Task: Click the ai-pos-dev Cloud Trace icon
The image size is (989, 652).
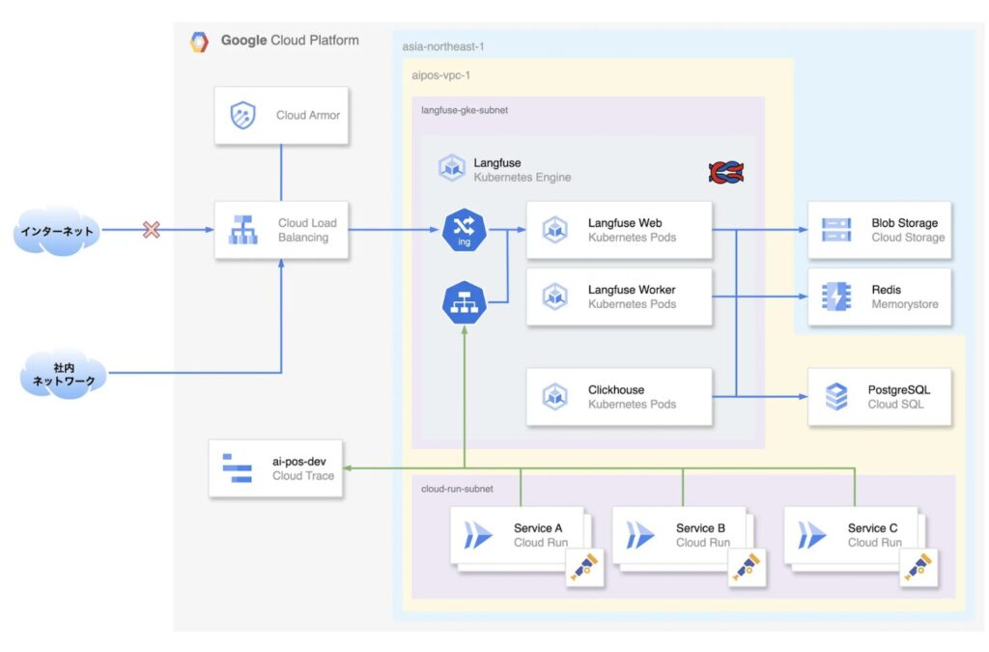Action: point(237,468)
